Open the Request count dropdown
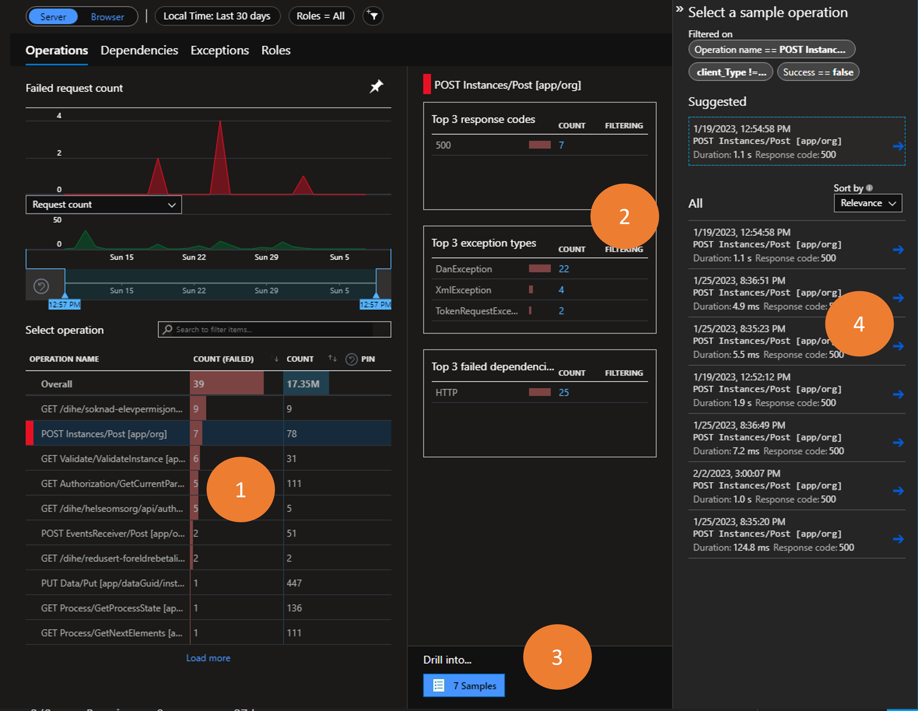This screenshot has height=711, width=918. coord(103,205)
